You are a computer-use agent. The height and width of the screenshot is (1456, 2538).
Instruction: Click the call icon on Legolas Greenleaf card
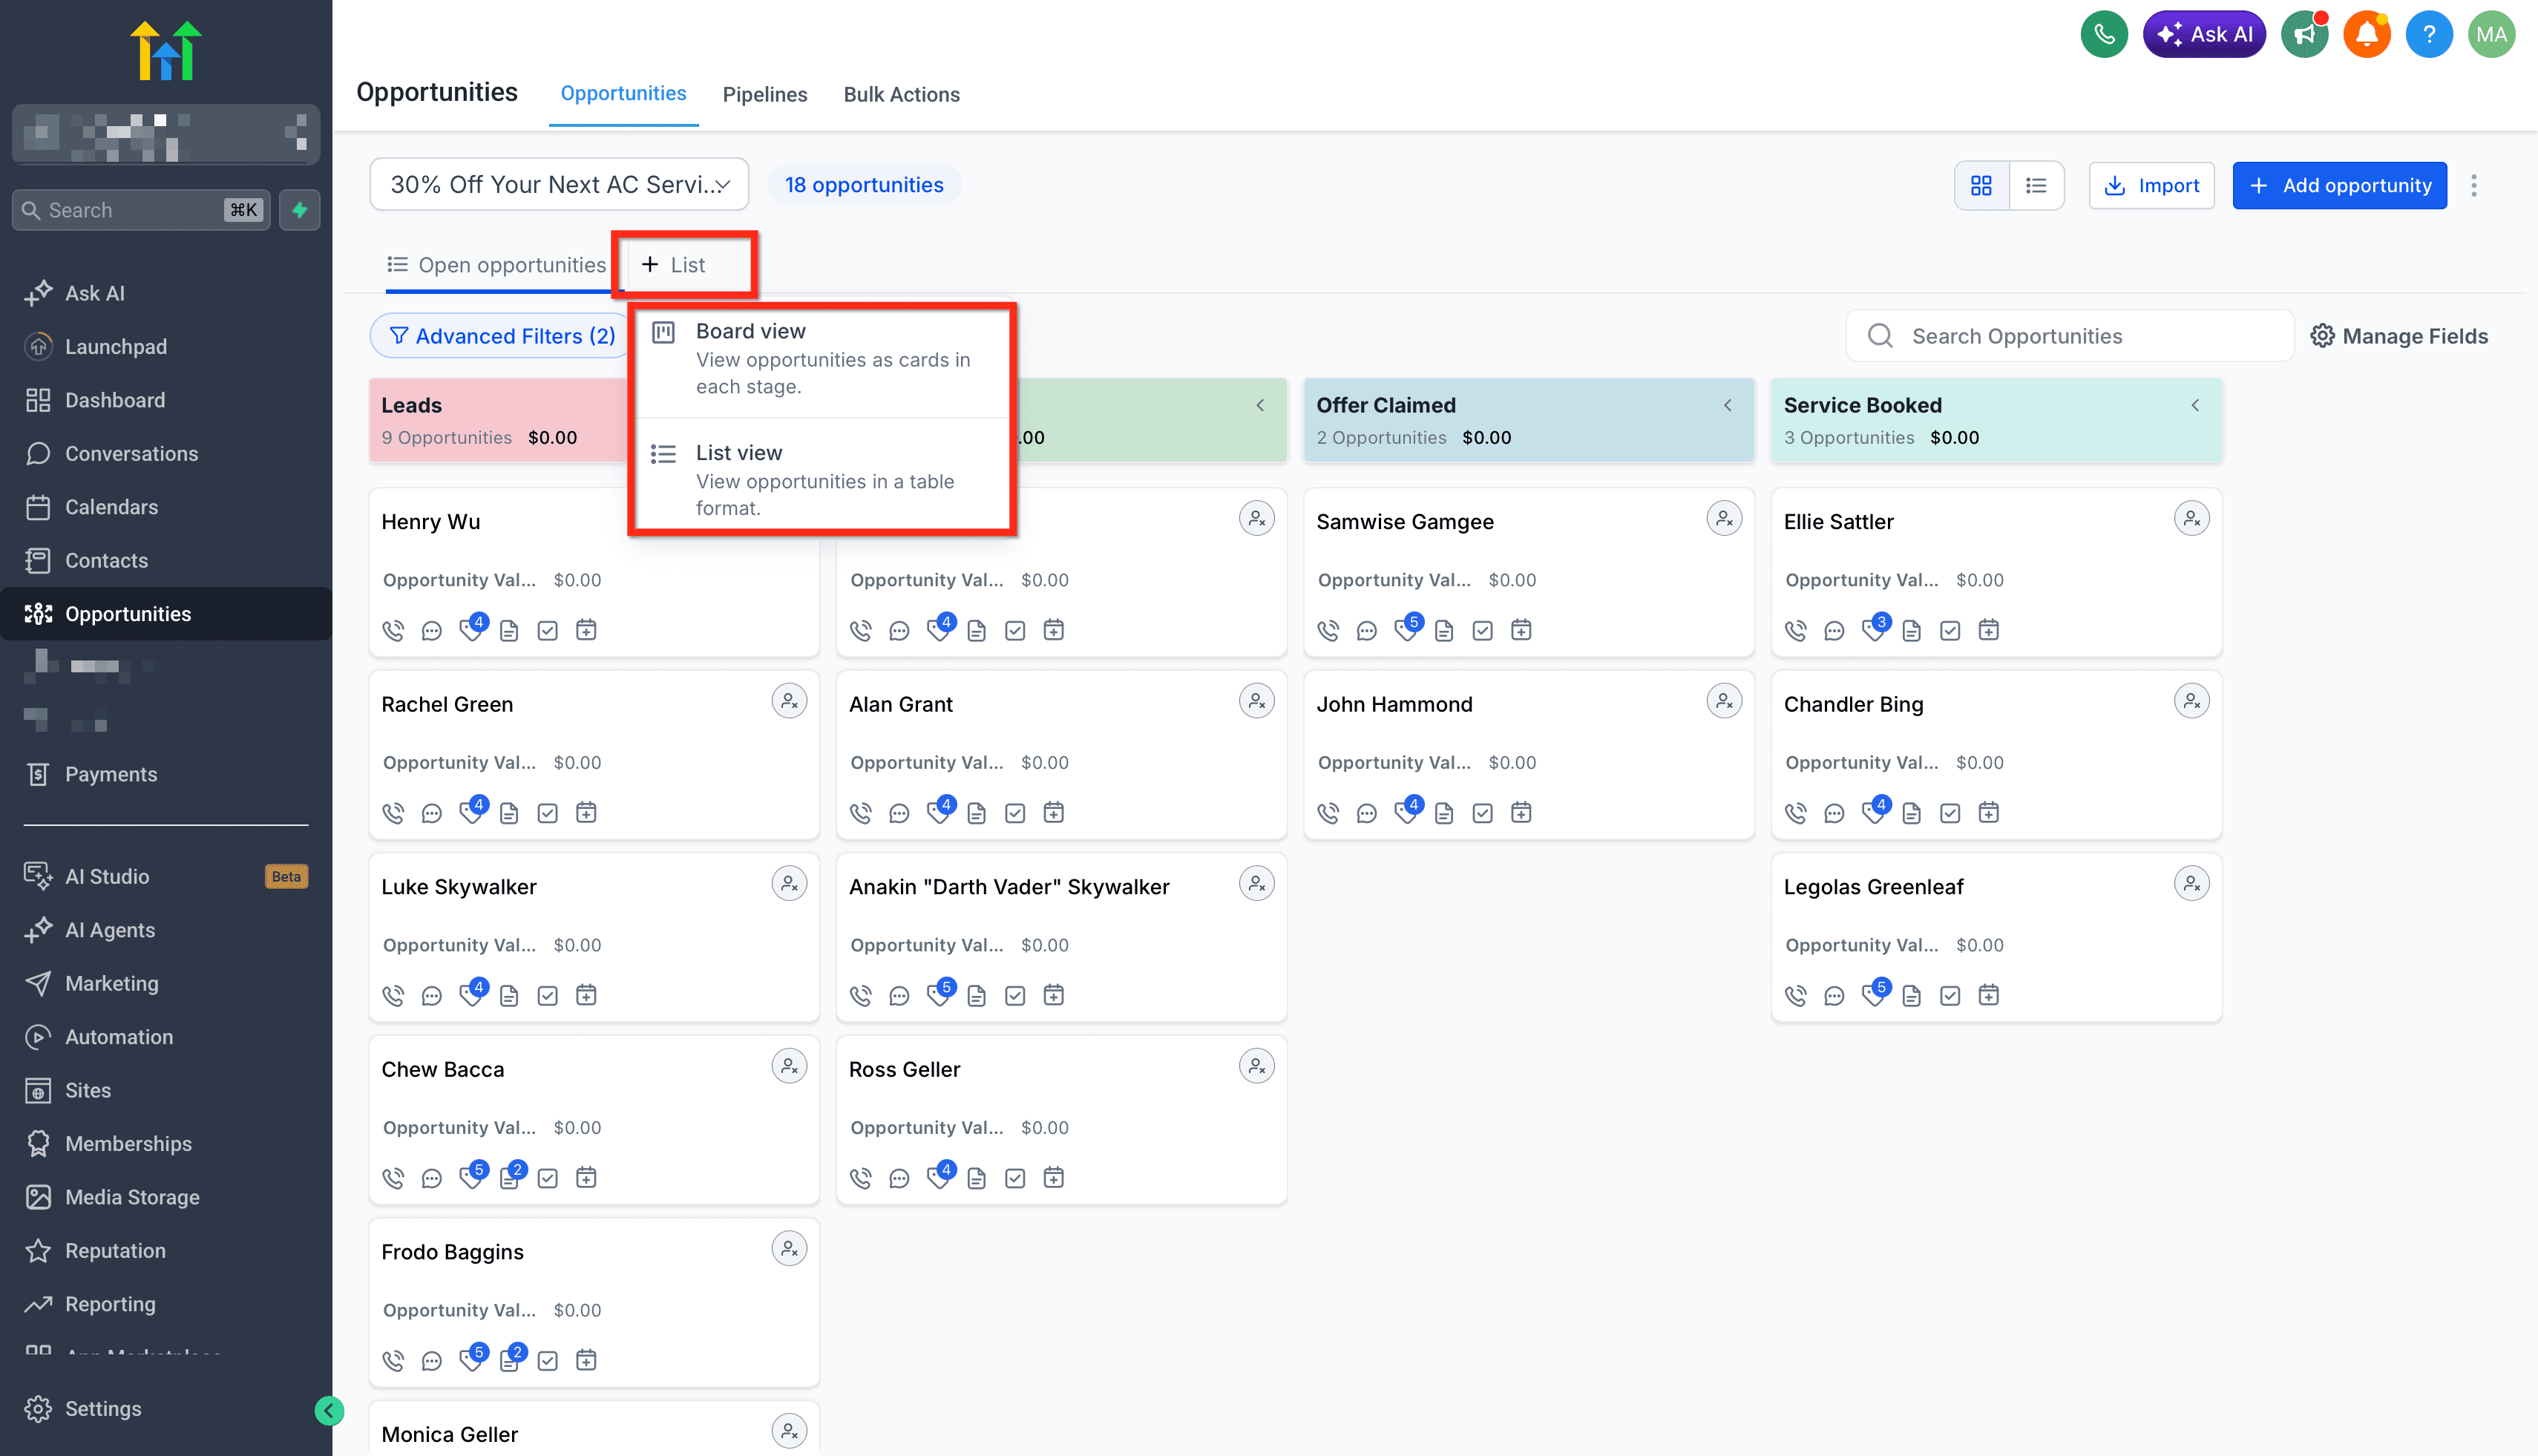click(x=1795, y=996)
